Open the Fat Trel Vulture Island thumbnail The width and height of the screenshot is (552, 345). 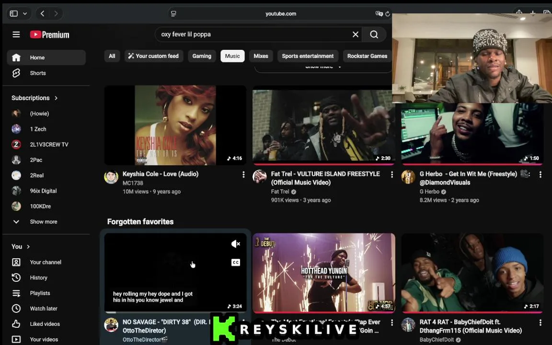(x=323, y=126)
